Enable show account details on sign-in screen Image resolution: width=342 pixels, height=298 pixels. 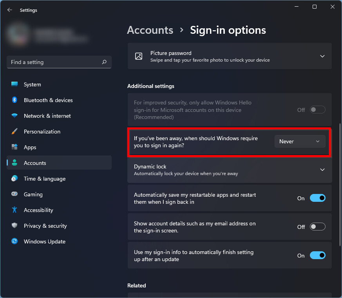[x=318, y=227]
